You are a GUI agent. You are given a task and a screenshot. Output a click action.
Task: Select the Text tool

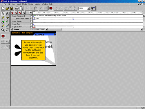[x=7, y=14]
